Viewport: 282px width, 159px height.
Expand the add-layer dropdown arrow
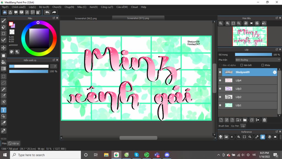pyautogui.click(x=240, y=120)
